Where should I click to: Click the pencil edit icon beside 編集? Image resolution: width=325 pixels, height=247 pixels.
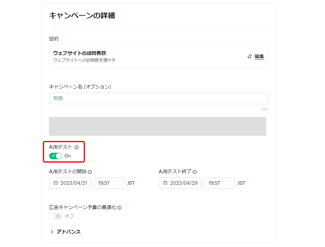250,56
